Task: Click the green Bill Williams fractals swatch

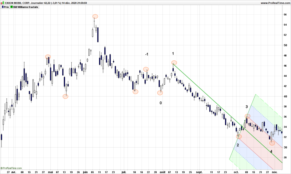Action: point(11,7)
